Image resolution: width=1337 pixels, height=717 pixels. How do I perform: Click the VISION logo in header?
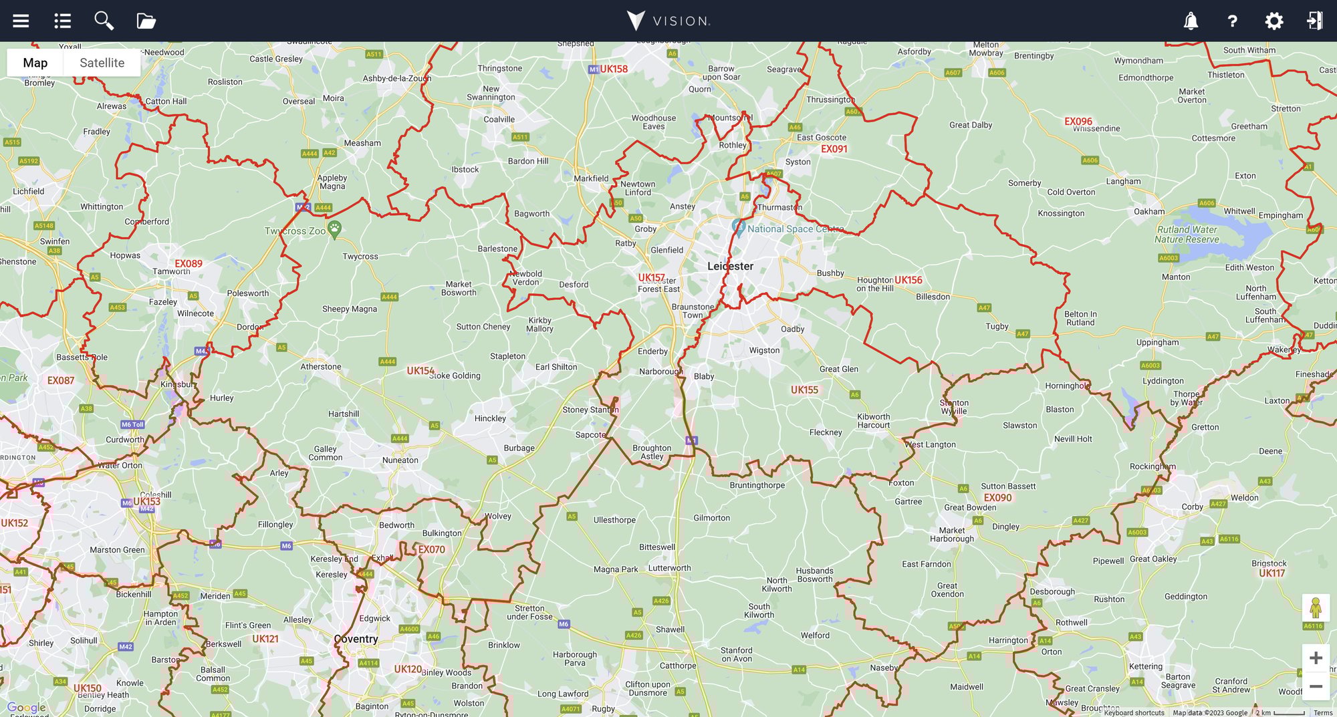point(668,21)
